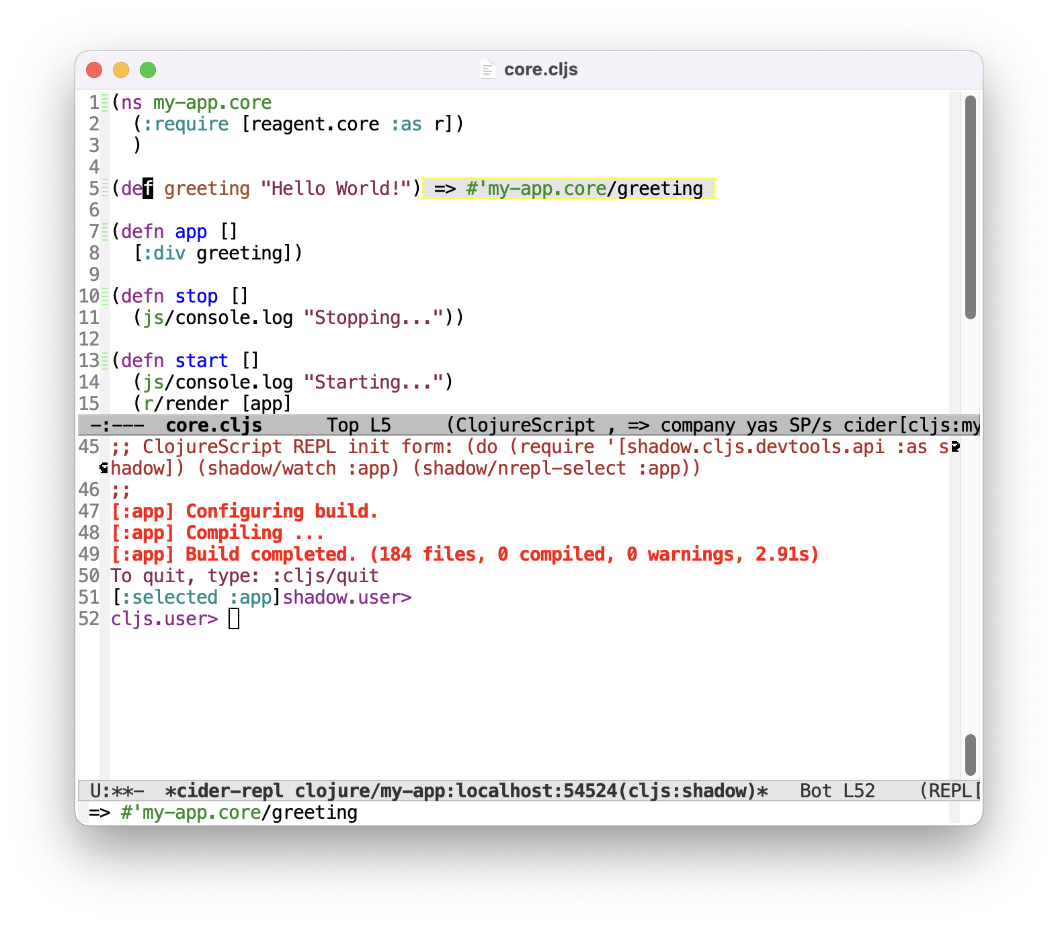
Task: Click the '*cider-repl clojure/my-app' buffer name in mode line
Action: click(466, 791)
